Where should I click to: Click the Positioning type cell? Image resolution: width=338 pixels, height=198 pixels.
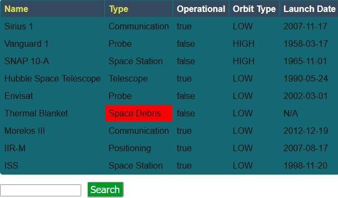[x=139, y=148]
